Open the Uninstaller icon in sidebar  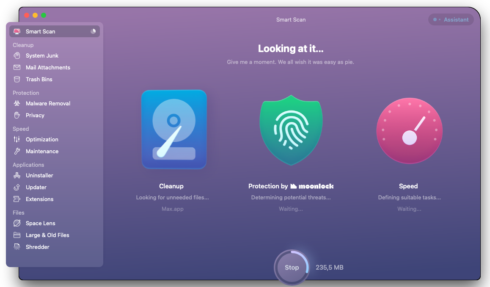point(17,175)
